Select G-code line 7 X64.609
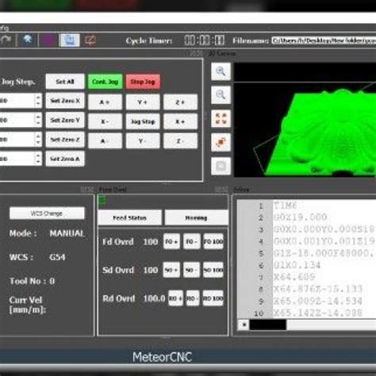376x376 pixels. click(x=294, y=277)
